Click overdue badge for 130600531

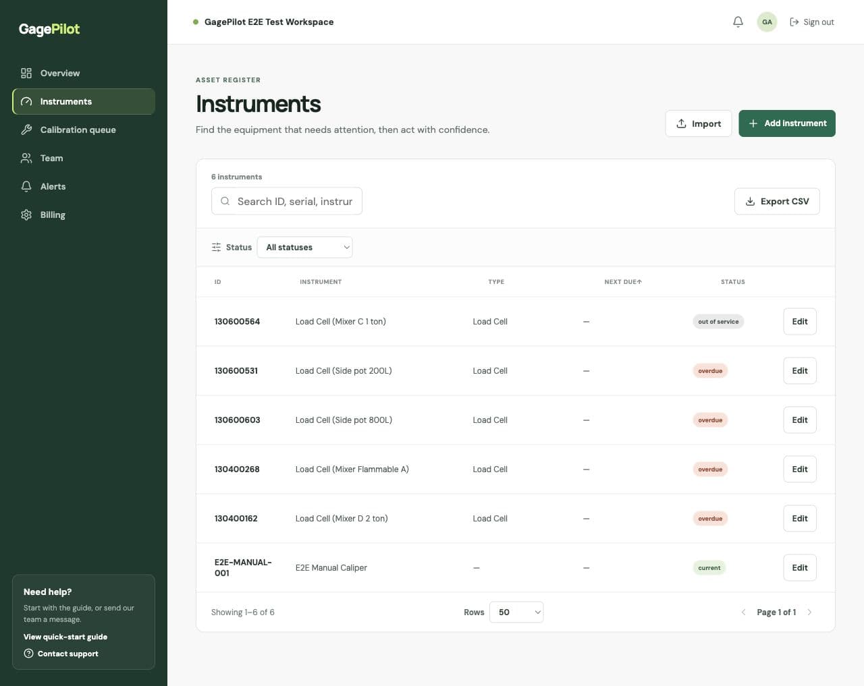pyautogui.click(x=710, y=370)
